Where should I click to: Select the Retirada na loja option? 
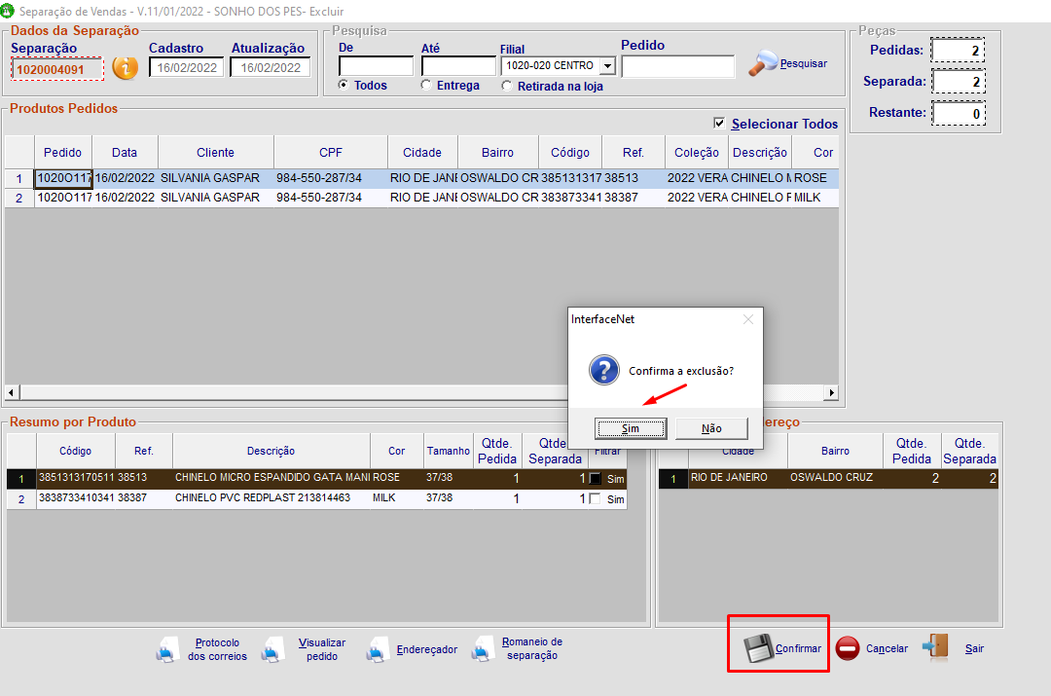coord(507,86)
